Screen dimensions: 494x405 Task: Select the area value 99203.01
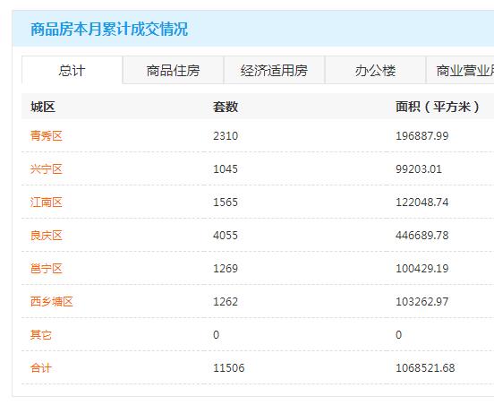pyautogui.click(x=419, y=169)
